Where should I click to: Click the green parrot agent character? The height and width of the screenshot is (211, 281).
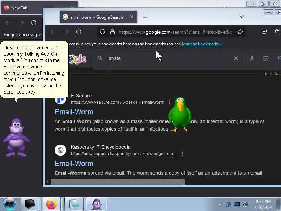pos(180,115)
